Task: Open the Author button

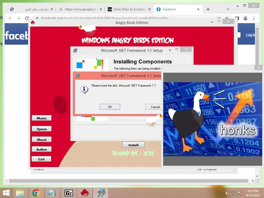Action: (42, 149)
